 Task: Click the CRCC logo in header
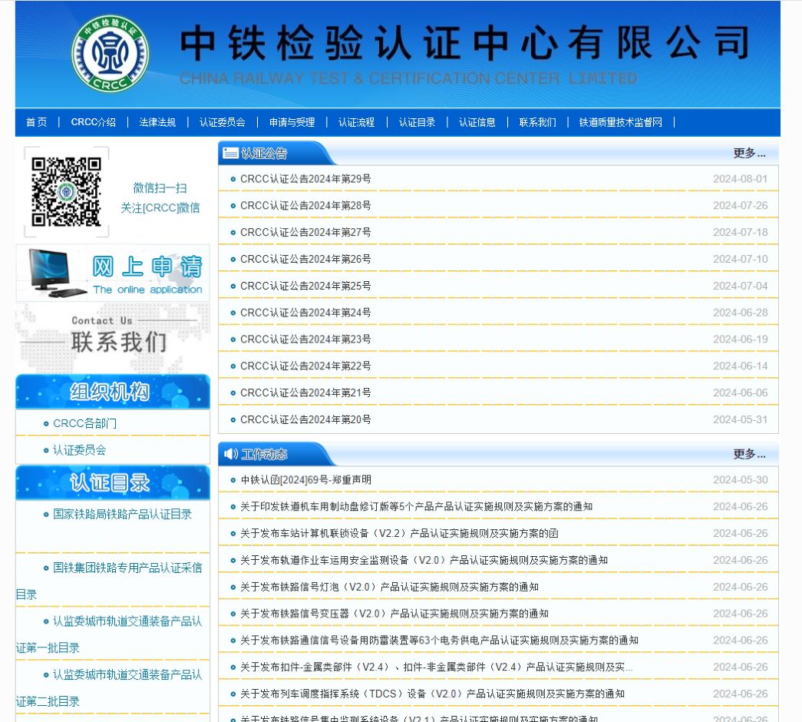[111, 54]
